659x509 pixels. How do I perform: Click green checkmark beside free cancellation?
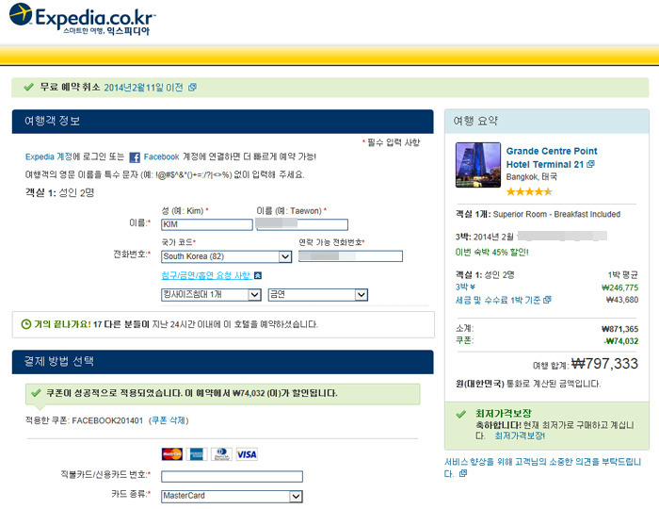tap(28, 87)
